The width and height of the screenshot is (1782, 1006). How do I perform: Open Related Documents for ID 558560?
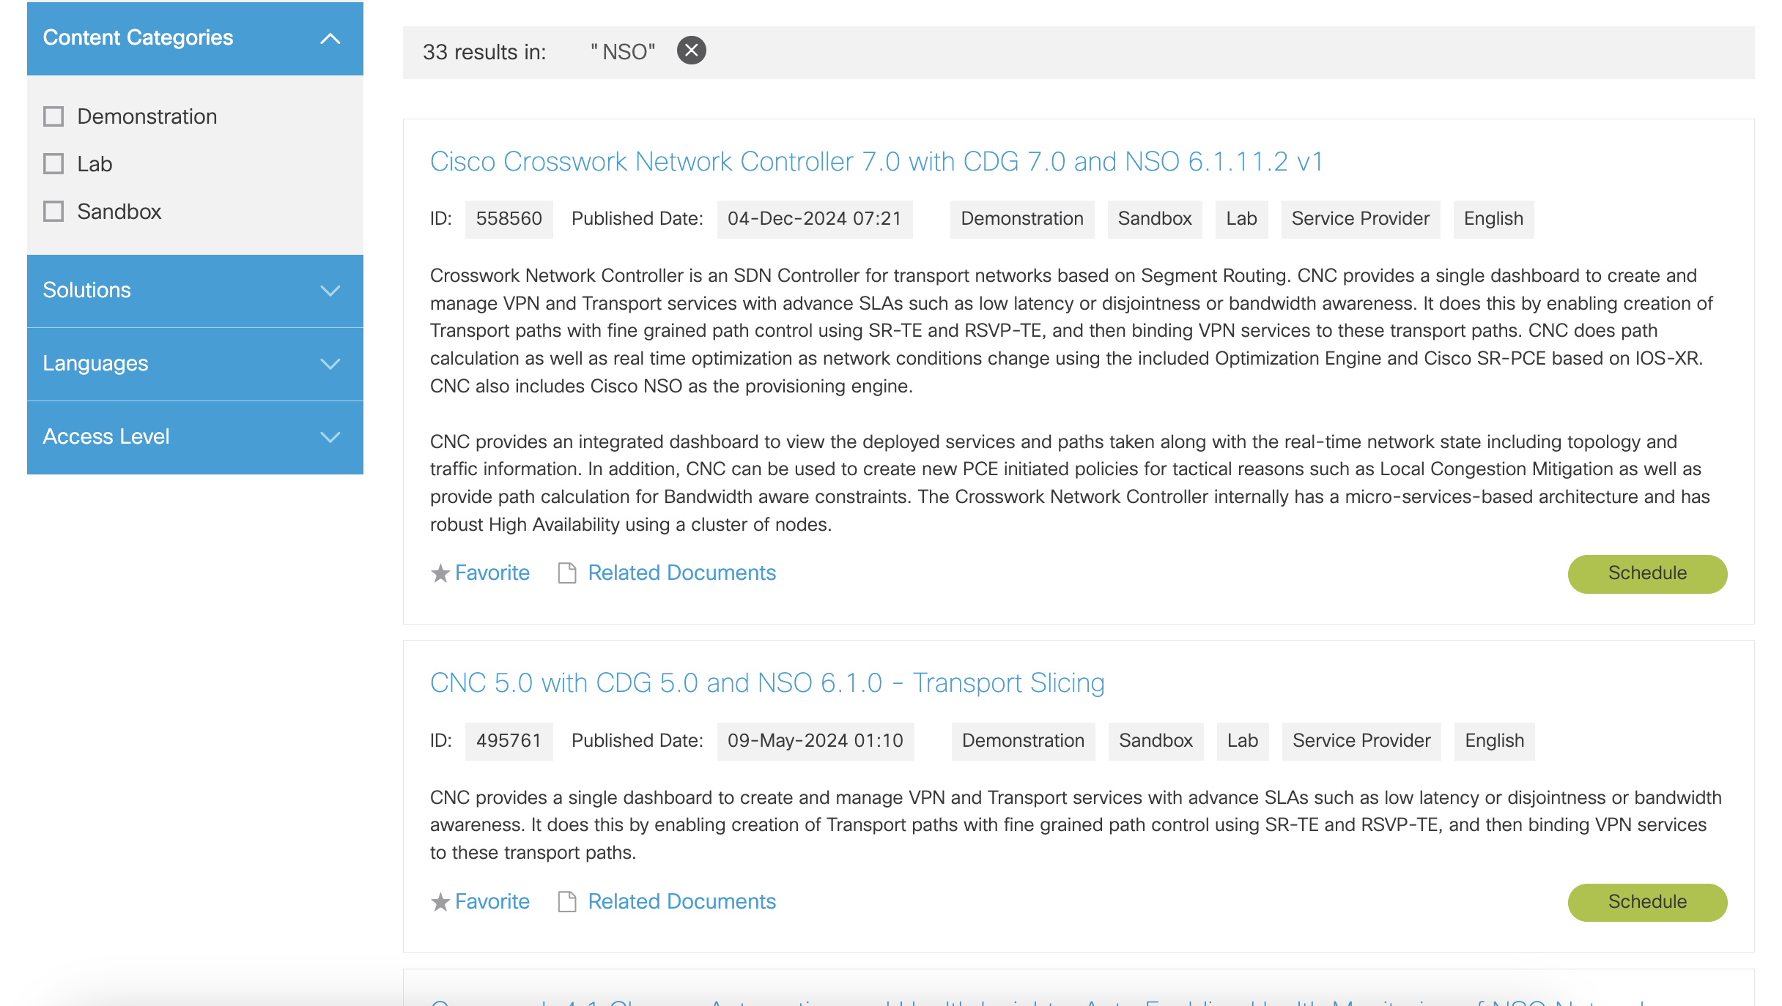(681, 573)
